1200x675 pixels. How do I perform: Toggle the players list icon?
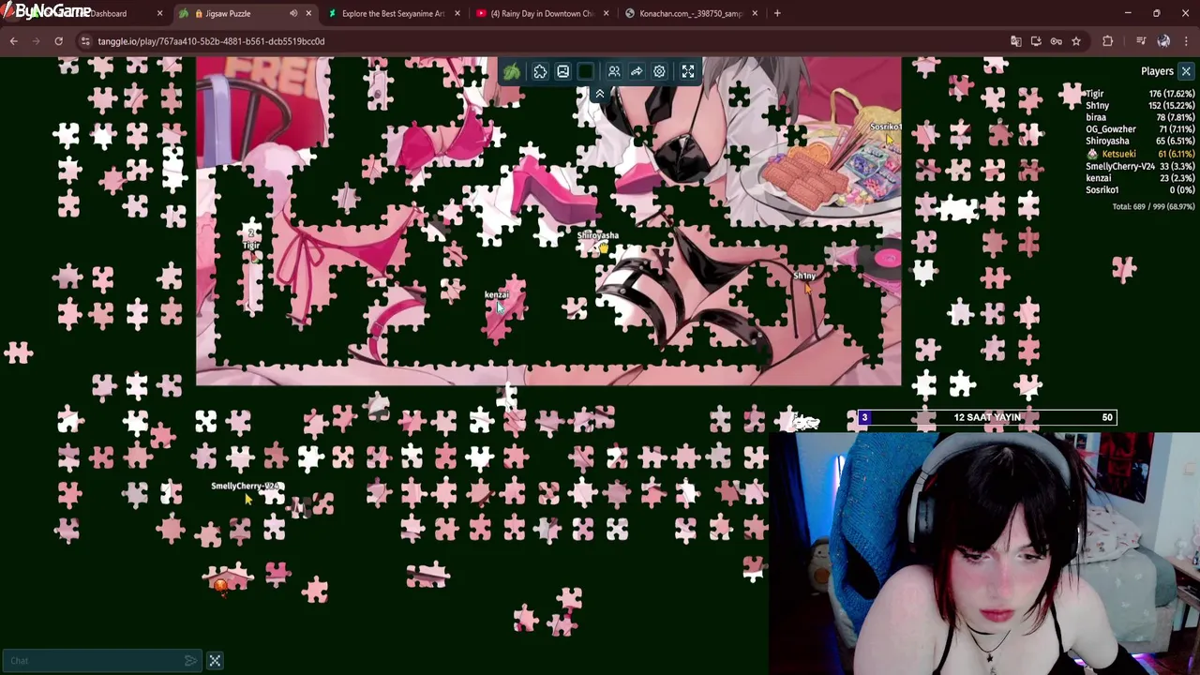point(614,72)
